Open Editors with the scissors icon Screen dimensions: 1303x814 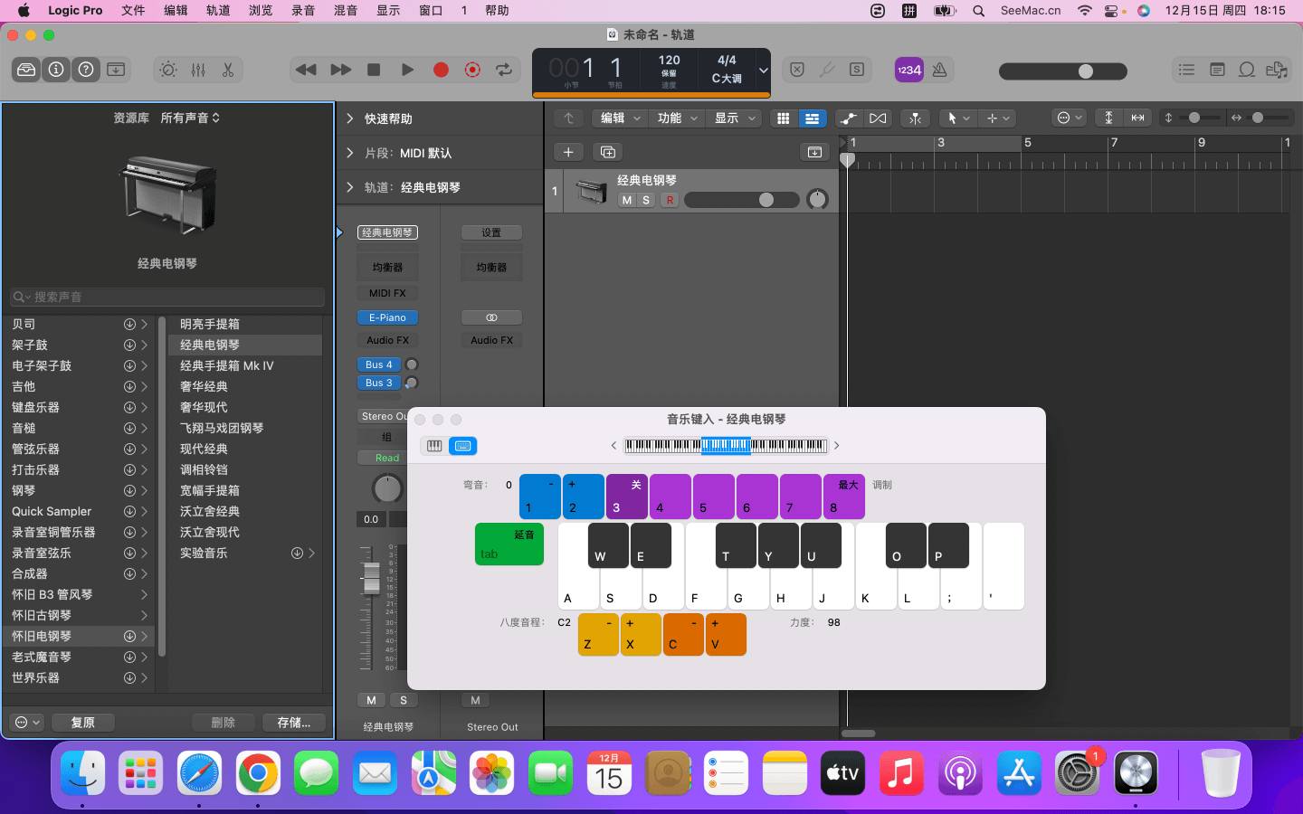coord(228,70)
